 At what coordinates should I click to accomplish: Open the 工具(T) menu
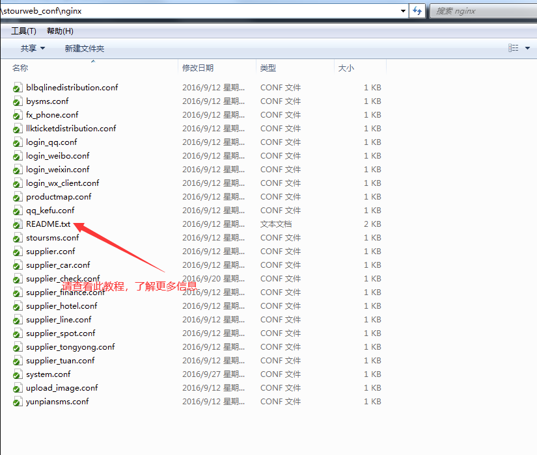(23, 31)
